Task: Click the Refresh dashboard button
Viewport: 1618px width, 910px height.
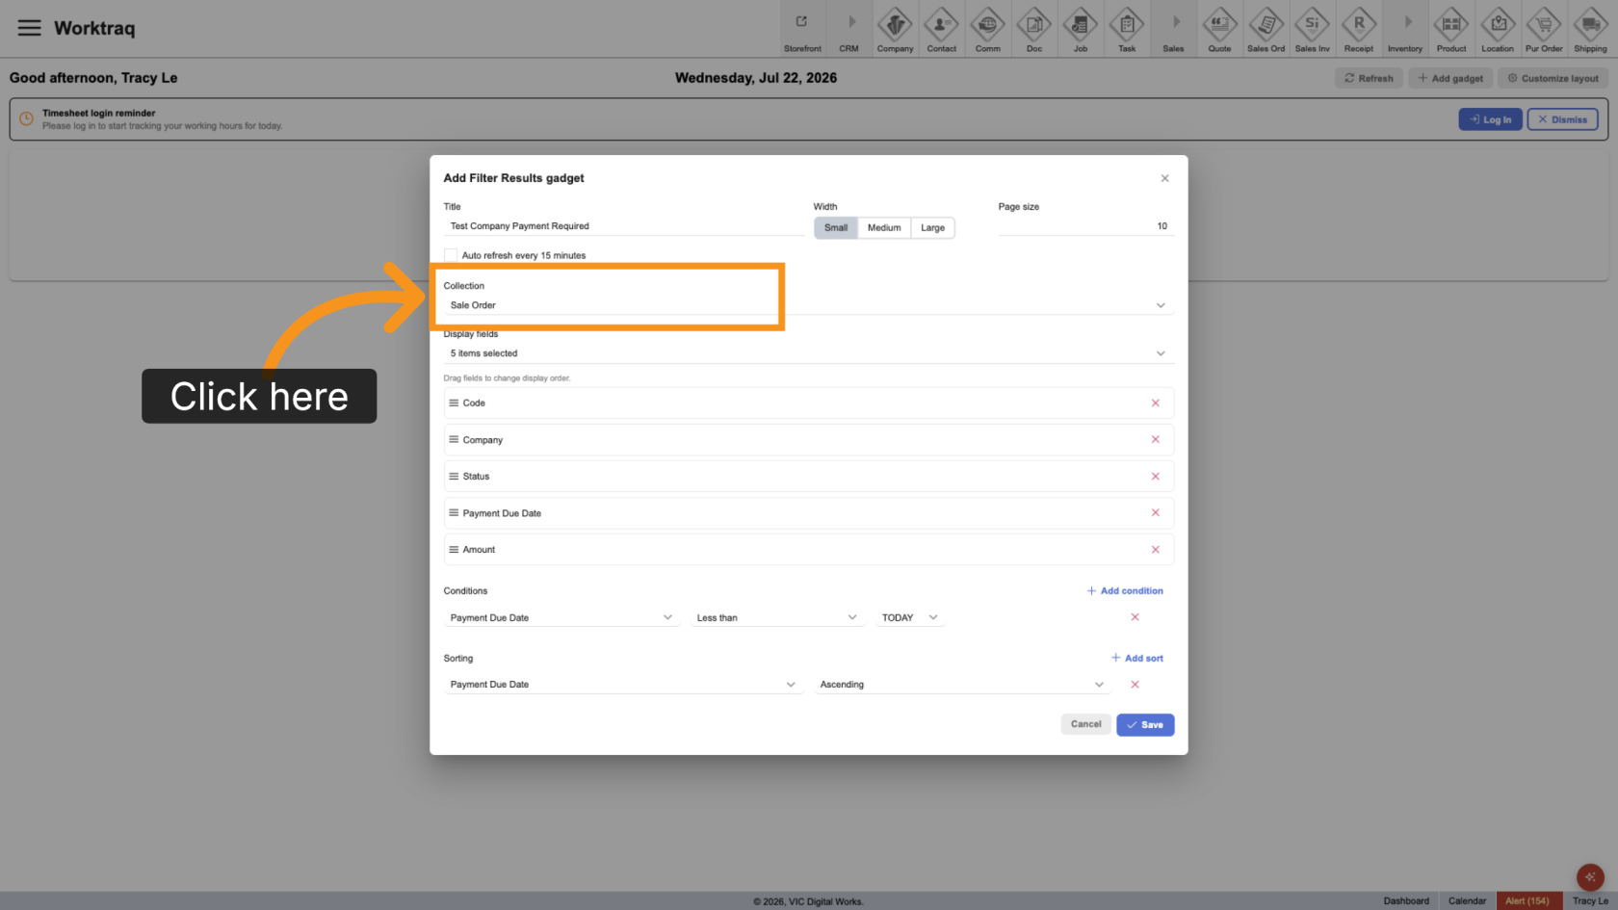Action: pyautogui.click(x=1369, y=79)
